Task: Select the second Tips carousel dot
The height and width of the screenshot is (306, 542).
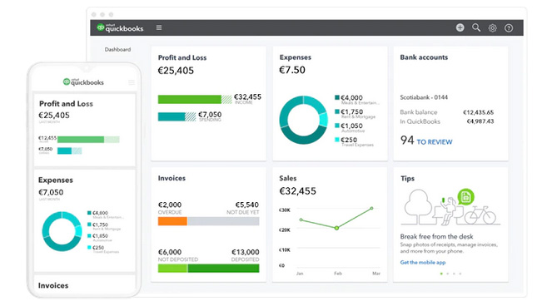Action: [448, 274]
